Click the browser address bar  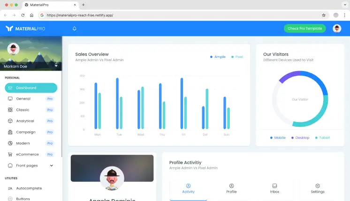(x=178, y=15)
